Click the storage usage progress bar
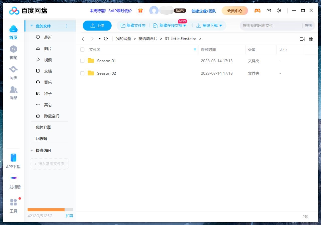The width and height of the screenshot is (321, 225). coord(49,209)
